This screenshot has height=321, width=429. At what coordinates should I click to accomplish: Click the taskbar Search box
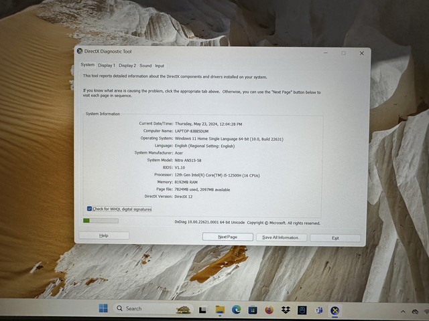click(154, 309)
